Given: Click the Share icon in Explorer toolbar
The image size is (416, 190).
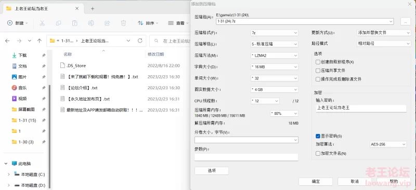Looking at the screenshot, I should pyautogui.click(x=107, y=23).
